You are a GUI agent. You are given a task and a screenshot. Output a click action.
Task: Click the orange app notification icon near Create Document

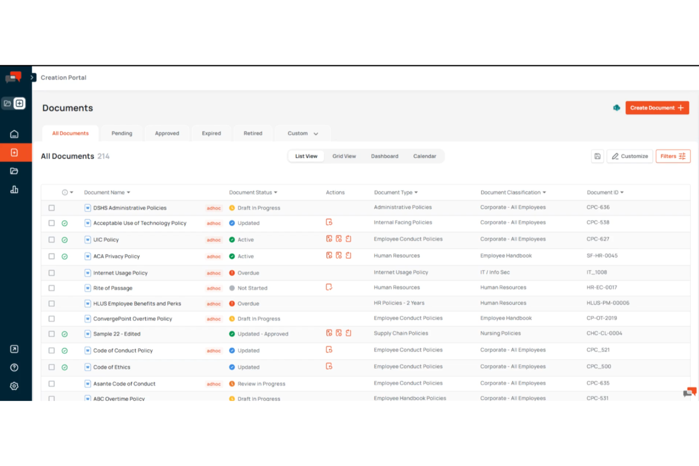click(617, 108)
